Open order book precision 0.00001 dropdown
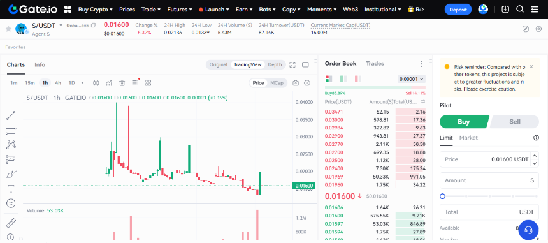The height and width of the screenshot is (243, 548). [x=412, y=79]
